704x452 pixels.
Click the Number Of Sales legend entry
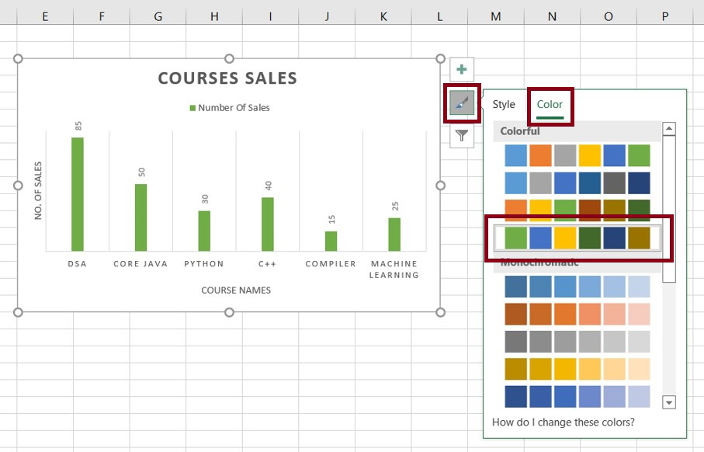(x=230, y=108)
